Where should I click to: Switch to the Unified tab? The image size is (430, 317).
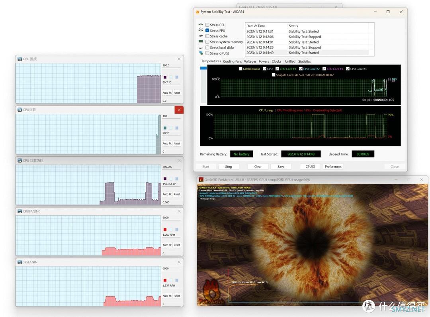click(x=290, y=61)
